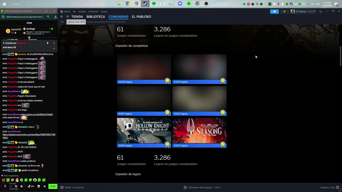
Task: Open pinned message three-dot options
Action: tap(54, 43)
